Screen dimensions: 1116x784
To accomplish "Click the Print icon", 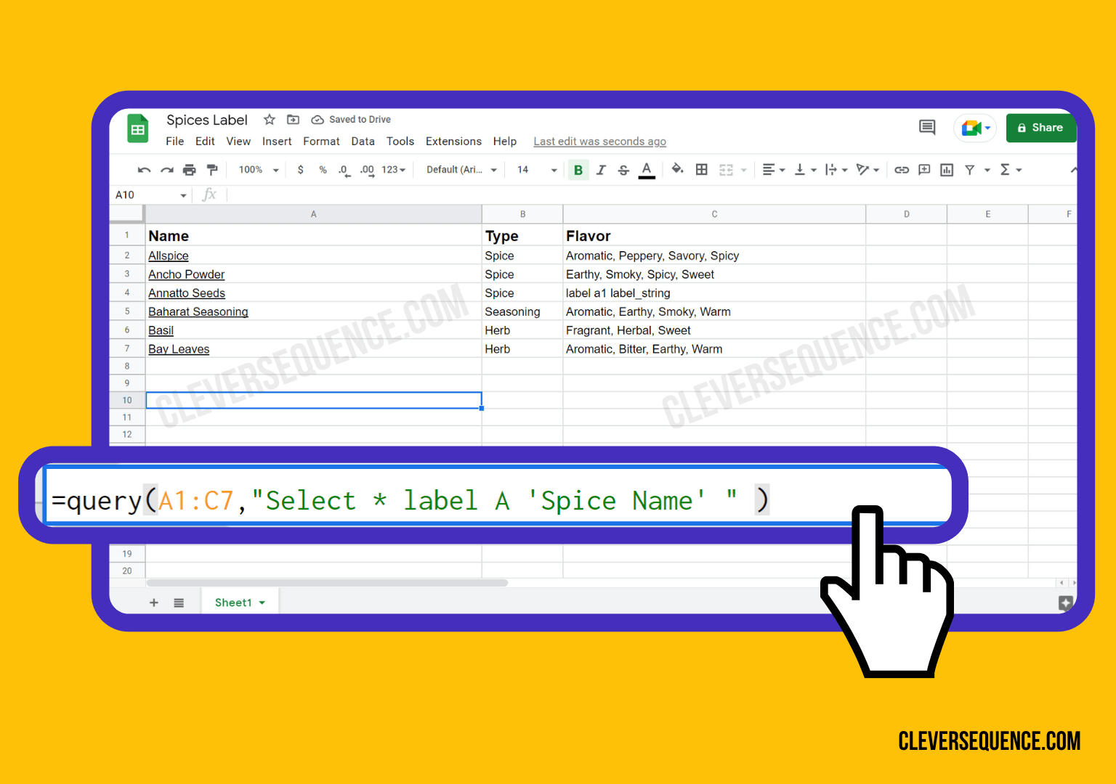I will (189, 170).
